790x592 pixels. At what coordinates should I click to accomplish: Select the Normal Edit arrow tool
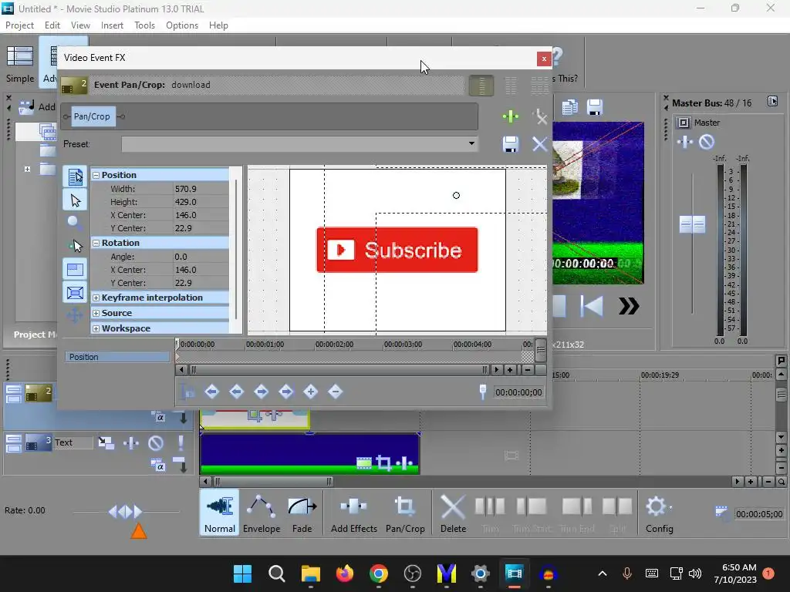point(75,200)
